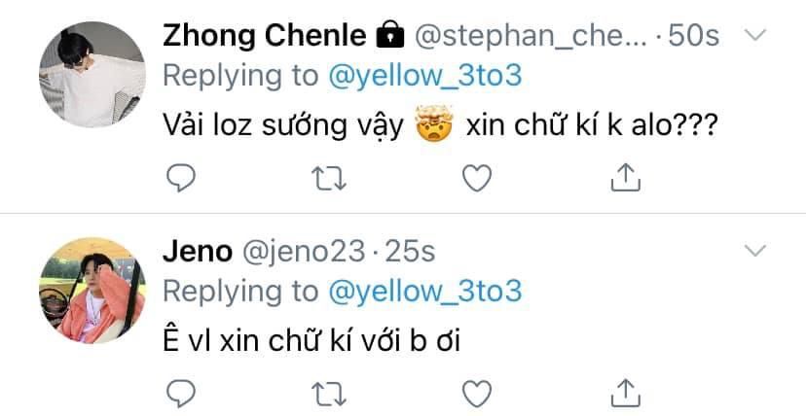Retweet Zhong Chenle's reply
Viewport: 806px width, 416px height.
329,178
